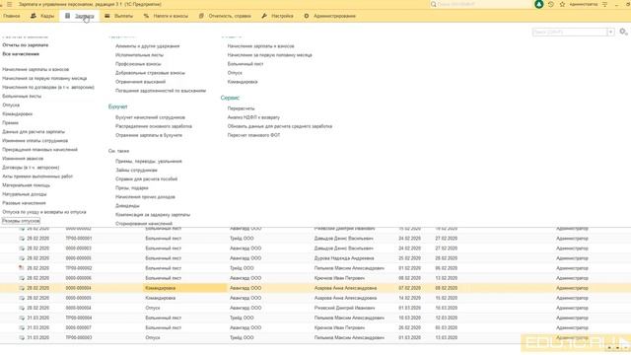
Task: Open Больничные листы link
Action: (22, 97)
